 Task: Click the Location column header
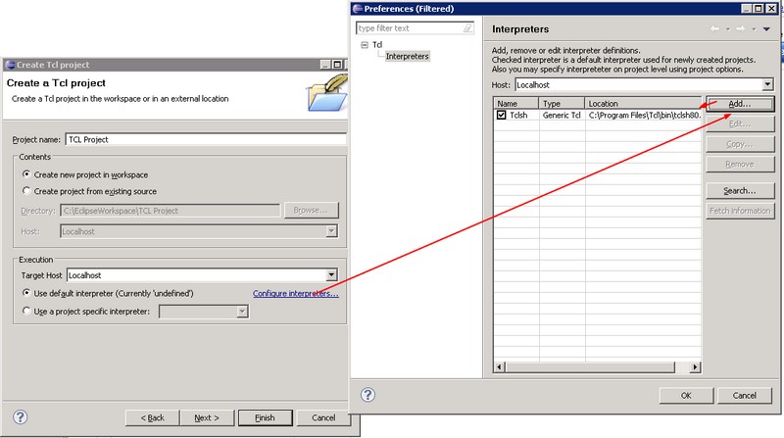pos(642,103)
